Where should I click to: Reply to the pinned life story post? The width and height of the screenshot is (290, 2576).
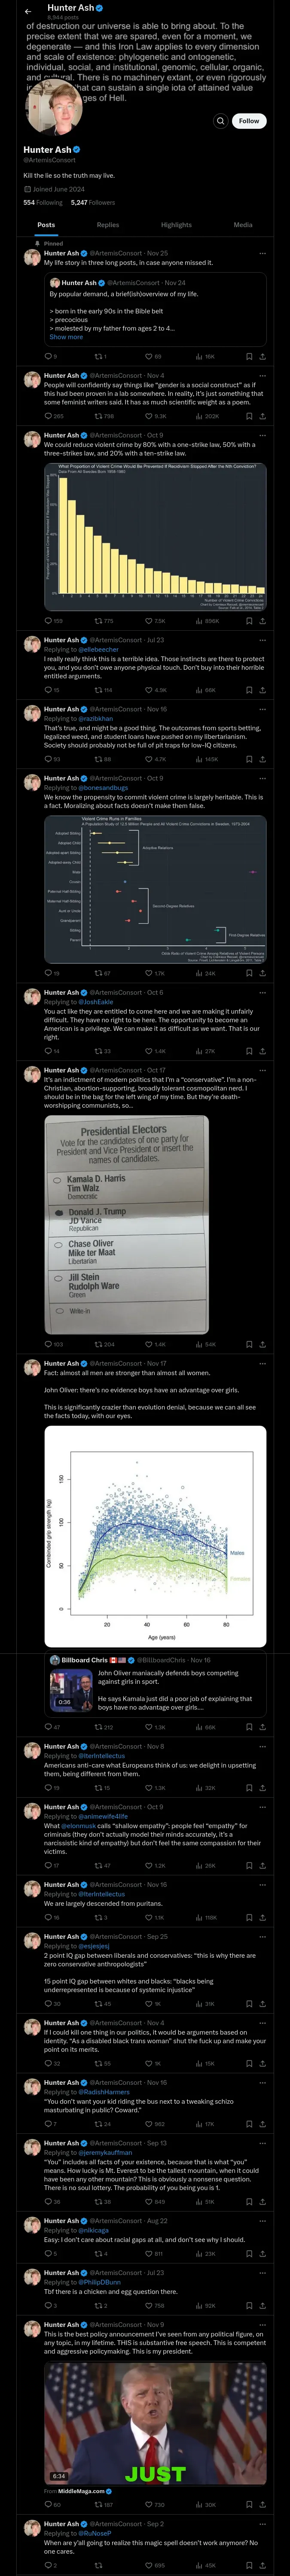click(47, 356)
